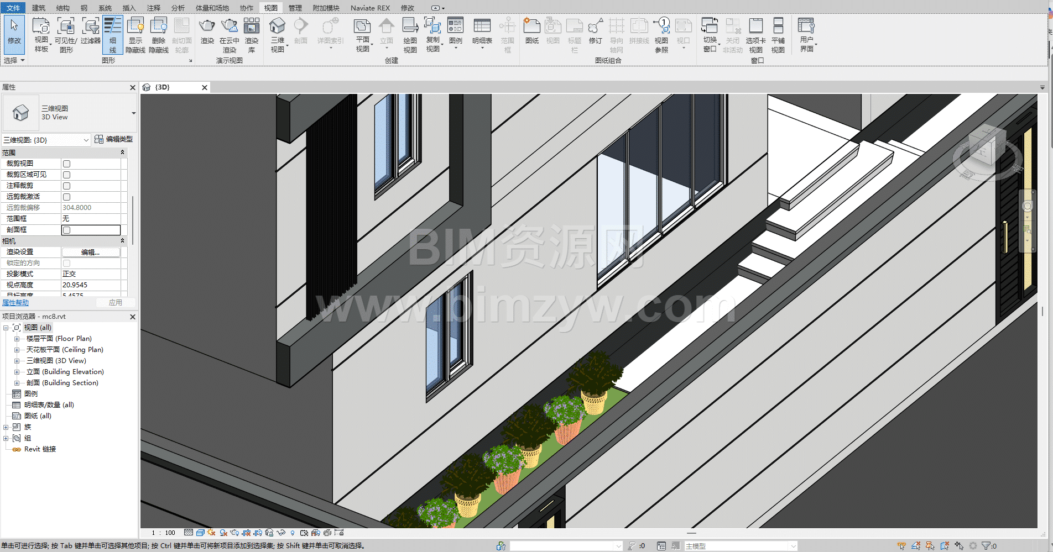Viewport: 1053px width, 552px height.
Task: Toggle Crop Region Visible (裁剪区域可见) checkbox
Action: tap(67, 175)
